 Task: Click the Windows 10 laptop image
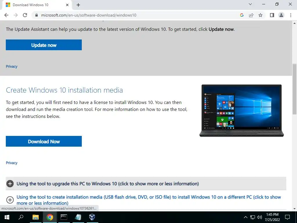tap(242, 111)
